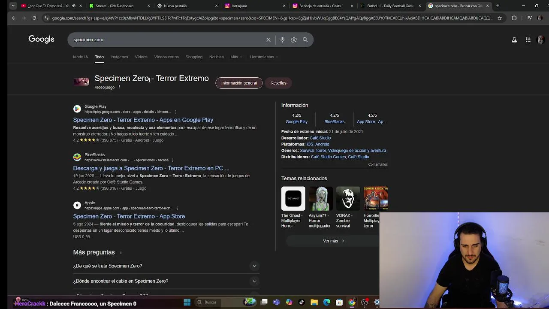Viewport: 549px width, 309px height.
Task: Go back to the previous page
Action: click(x=14, y=18)
